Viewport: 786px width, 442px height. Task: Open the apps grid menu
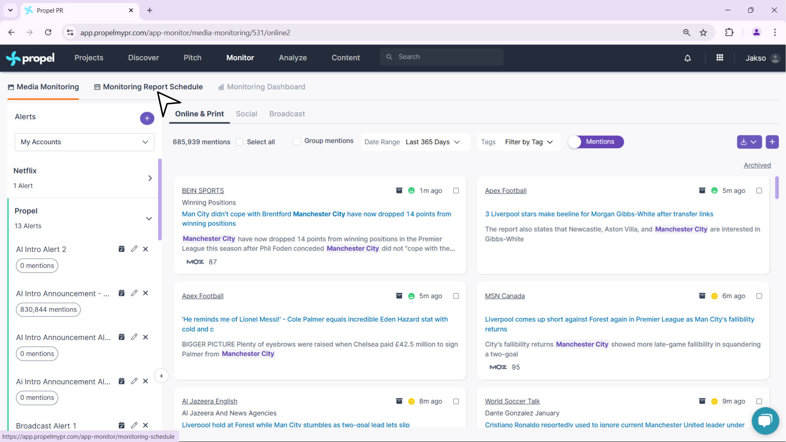720,58
